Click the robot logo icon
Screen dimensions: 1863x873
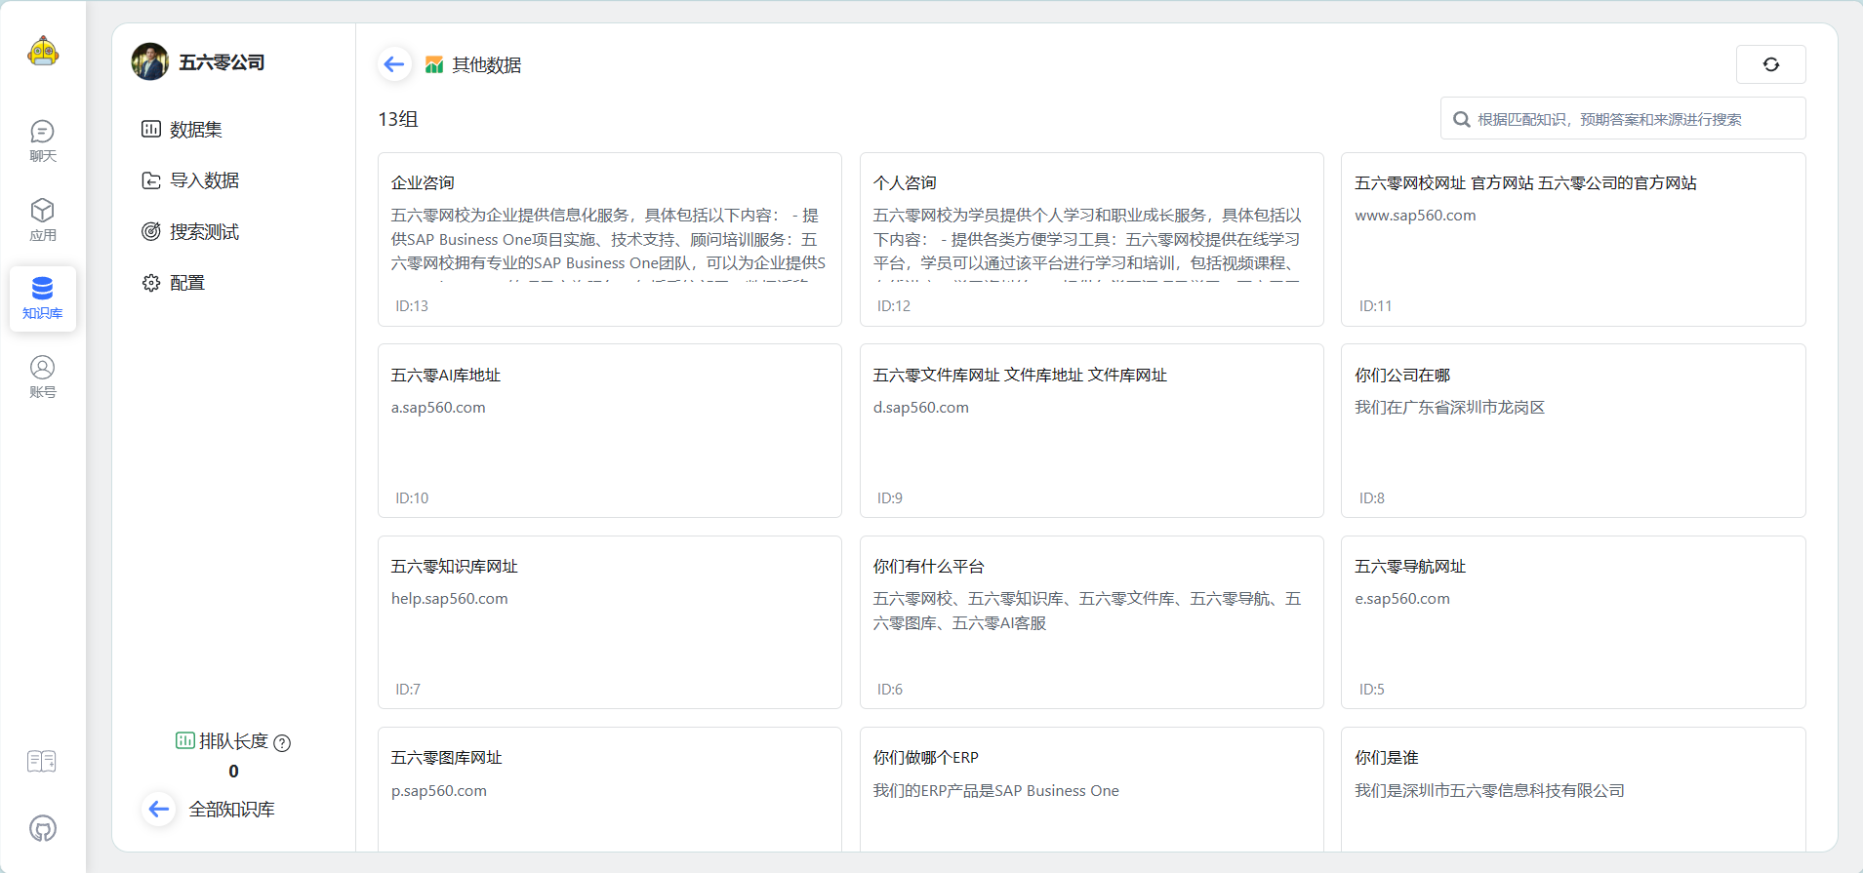coord(43,51)
